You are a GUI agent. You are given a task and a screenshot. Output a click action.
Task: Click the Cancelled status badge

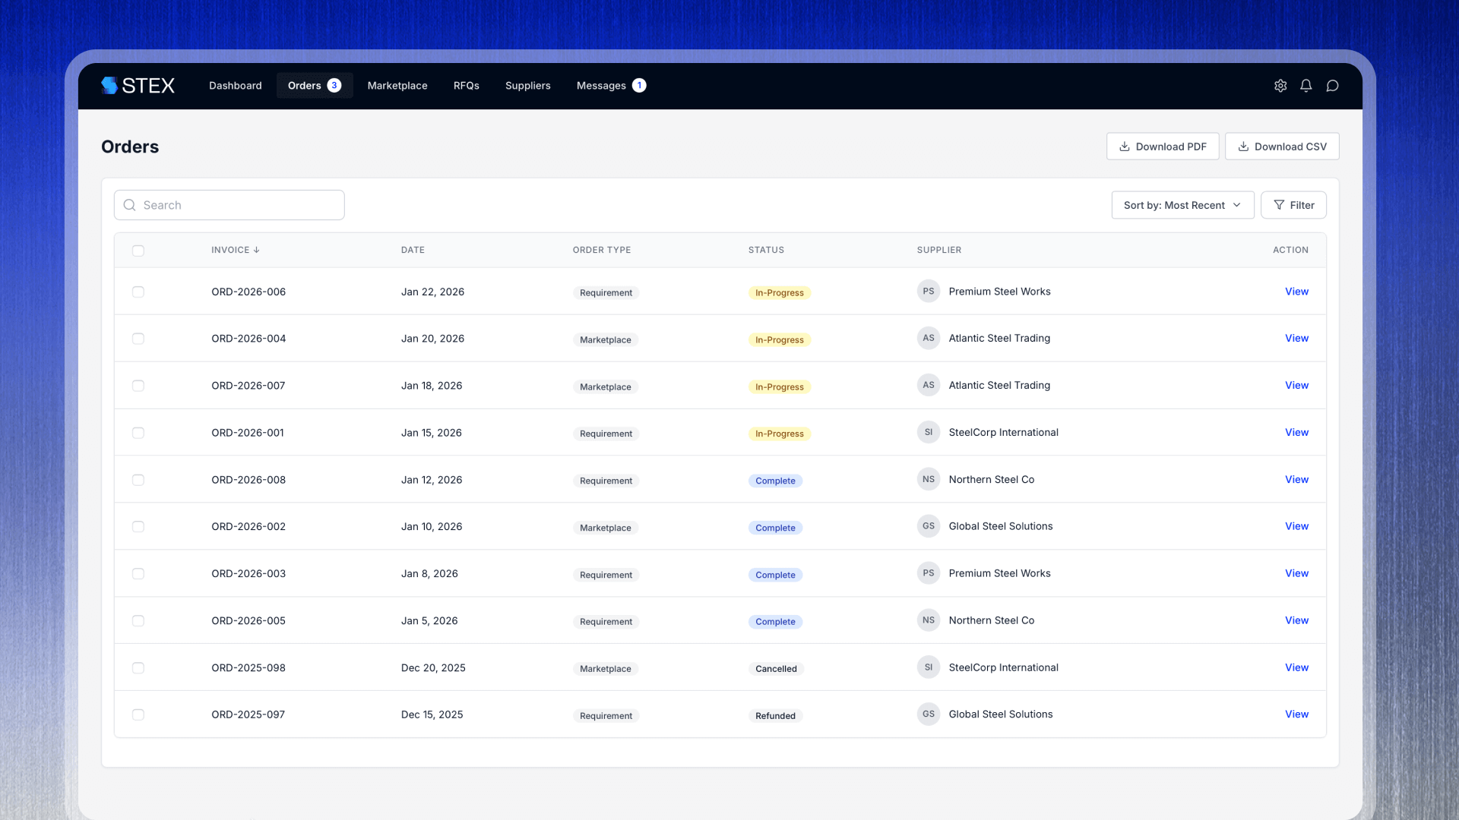(776, 669)
